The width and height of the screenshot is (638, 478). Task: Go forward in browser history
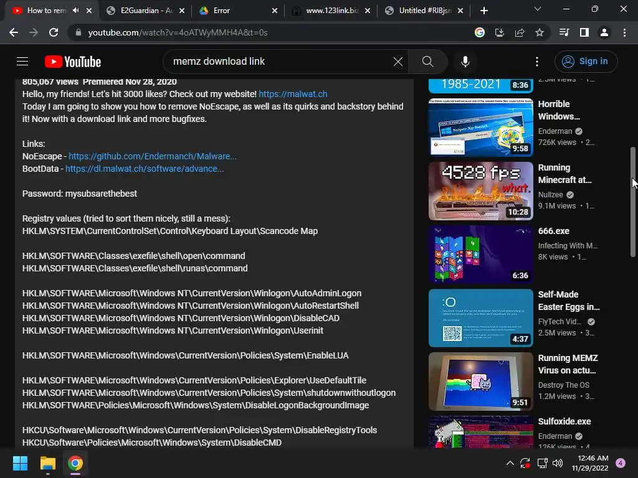click(x=34, y=32)
